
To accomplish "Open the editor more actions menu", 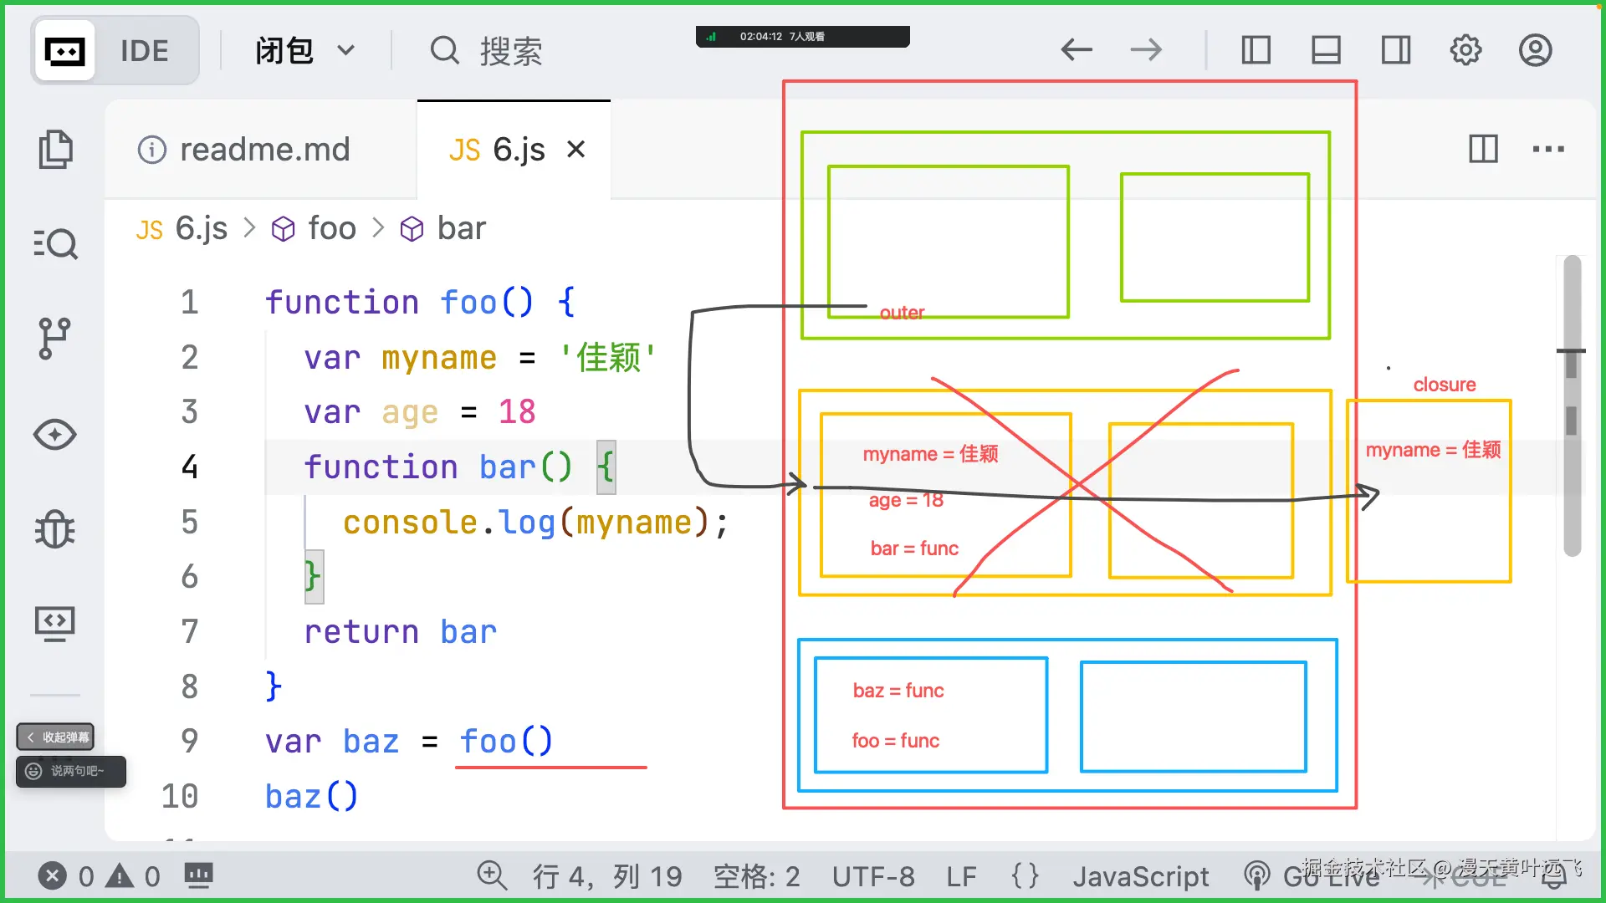I will point(1548,150).
